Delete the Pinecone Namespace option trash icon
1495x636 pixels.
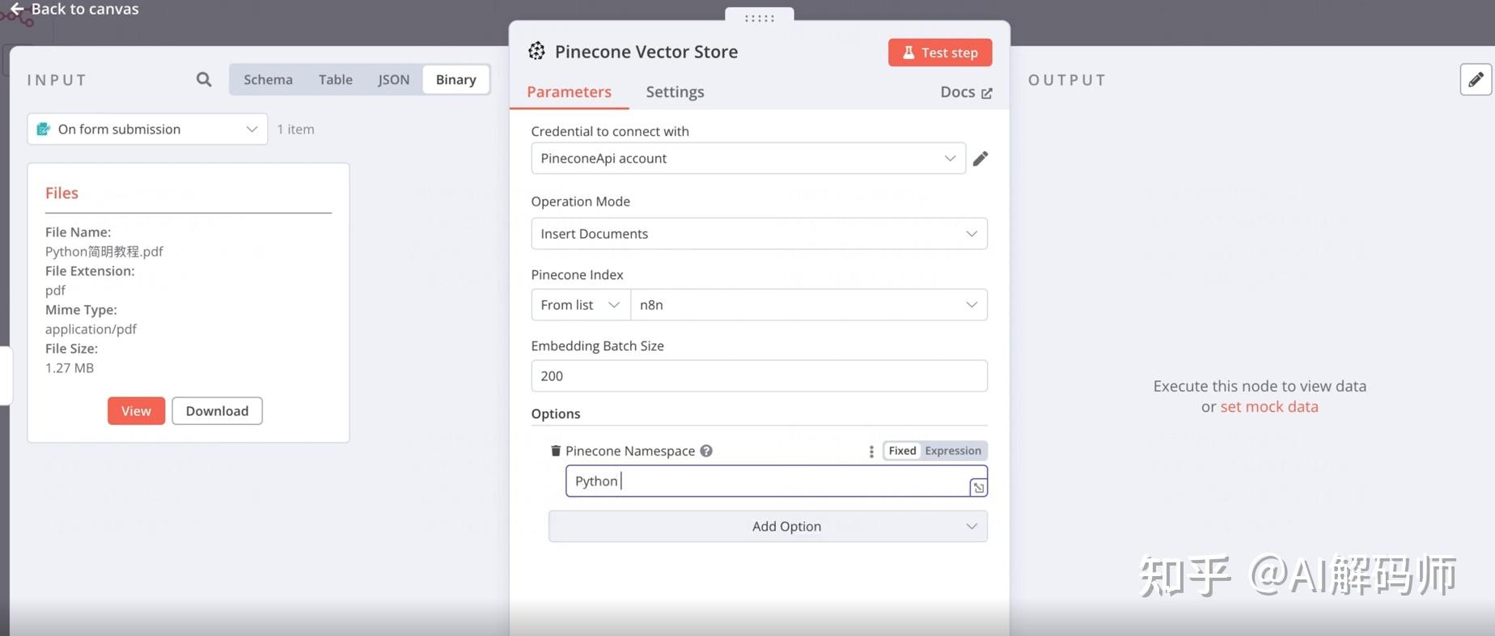click(556, 451)
